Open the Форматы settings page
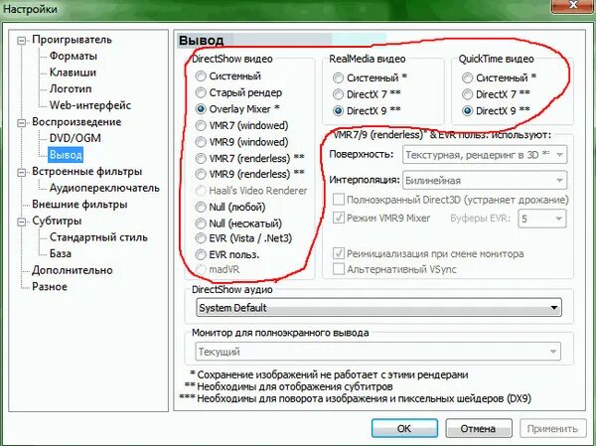The image size is (596, 446). tap(74, 56)
